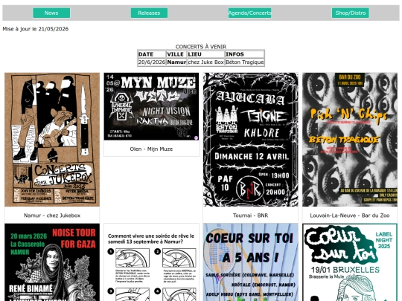Click the INFOS column header
402x301 pixels.
(245, 54)
